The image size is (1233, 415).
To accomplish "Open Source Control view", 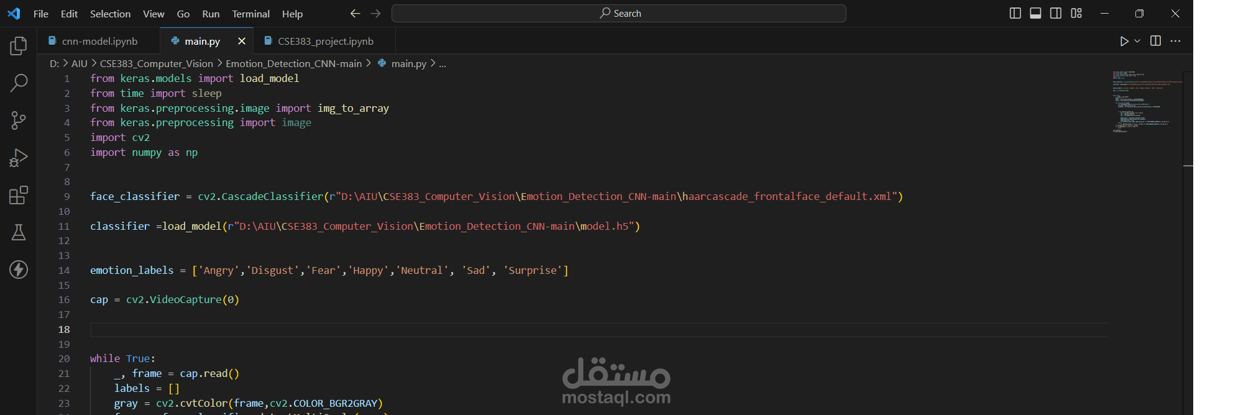I will tap(19, 120).
